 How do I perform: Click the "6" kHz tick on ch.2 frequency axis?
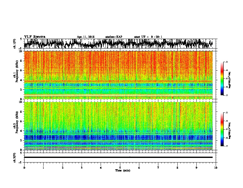(21, 121)
